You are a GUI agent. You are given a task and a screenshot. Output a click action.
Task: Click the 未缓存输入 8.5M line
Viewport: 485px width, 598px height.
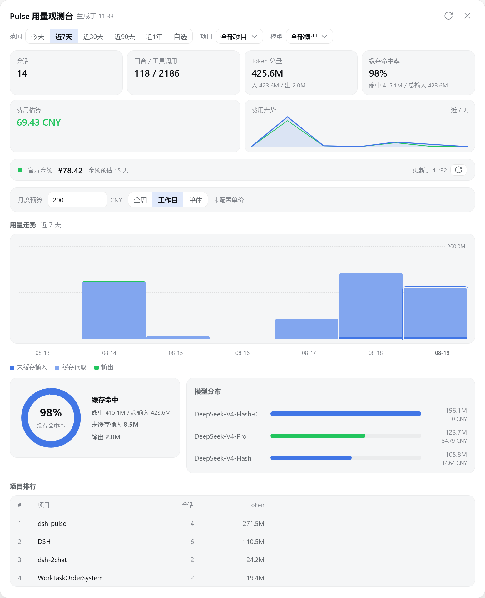click(x=115, y=425)
